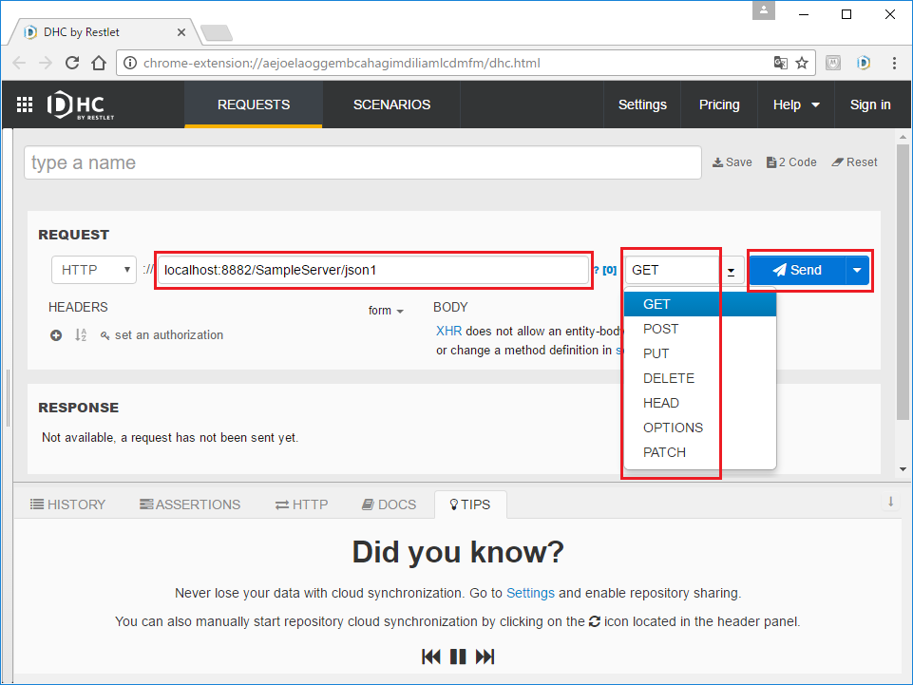Screen dimensions: 913x685
Task: Click the DHC by Restlet logo
Action: 81,105
